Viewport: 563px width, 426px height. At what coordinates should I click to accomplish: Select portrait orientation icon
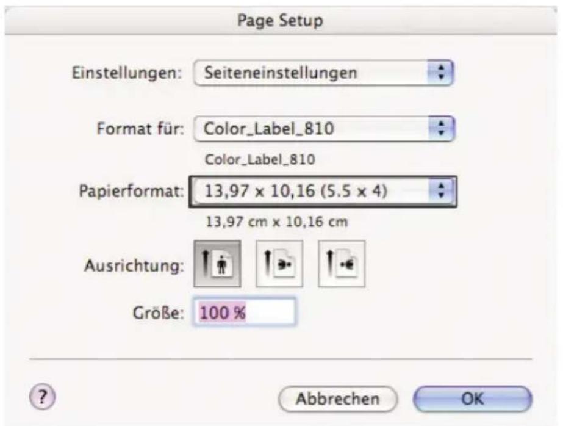(217, 264)
